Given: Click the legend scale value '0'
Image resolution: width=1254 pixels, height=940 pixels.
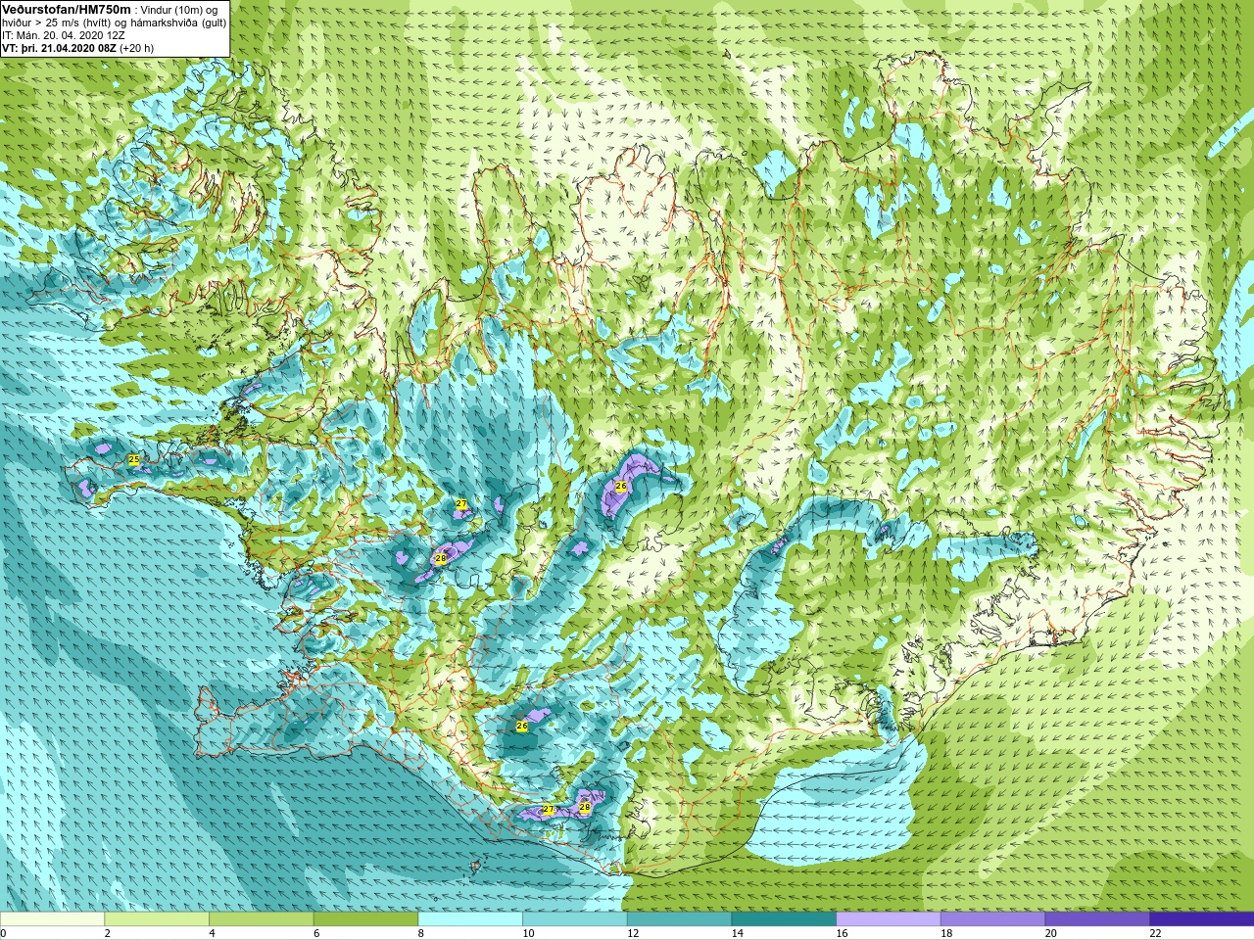Looking at the screenshot, I should tap(4, 933).
